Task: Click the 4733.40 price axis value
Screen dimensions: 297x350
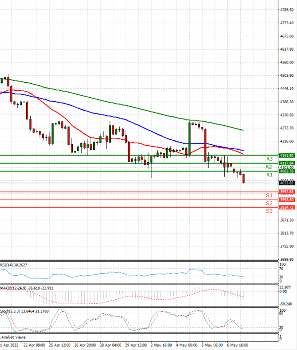Action: tap(287, 23)
